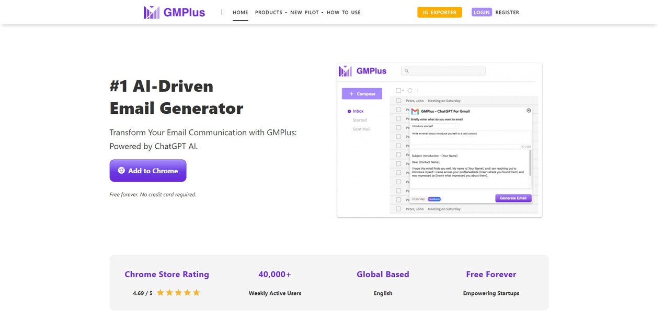Click the fifth star in the Chrome Store rating
The width and height of the screenshot is (664, 322).
tap(197, 293)
